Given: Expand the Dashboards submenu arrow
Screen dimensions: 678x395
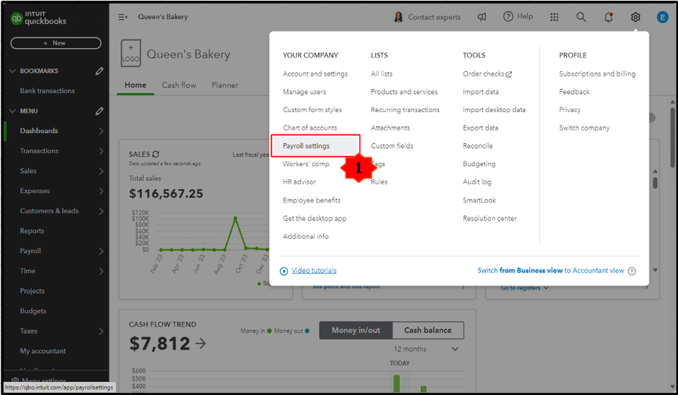Looking at the screenshot, I should pos(100,131).
